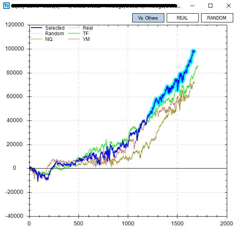
Task: Click the NQ legend olive line swatch
Action: 36,39
